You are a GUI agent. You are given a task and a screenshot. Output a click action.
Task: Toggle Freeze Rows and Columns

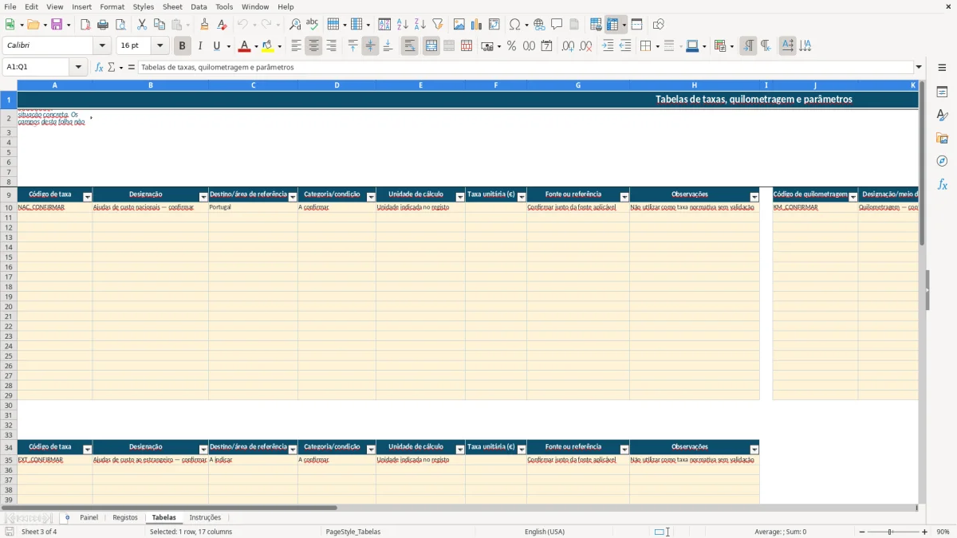point(612,25)
